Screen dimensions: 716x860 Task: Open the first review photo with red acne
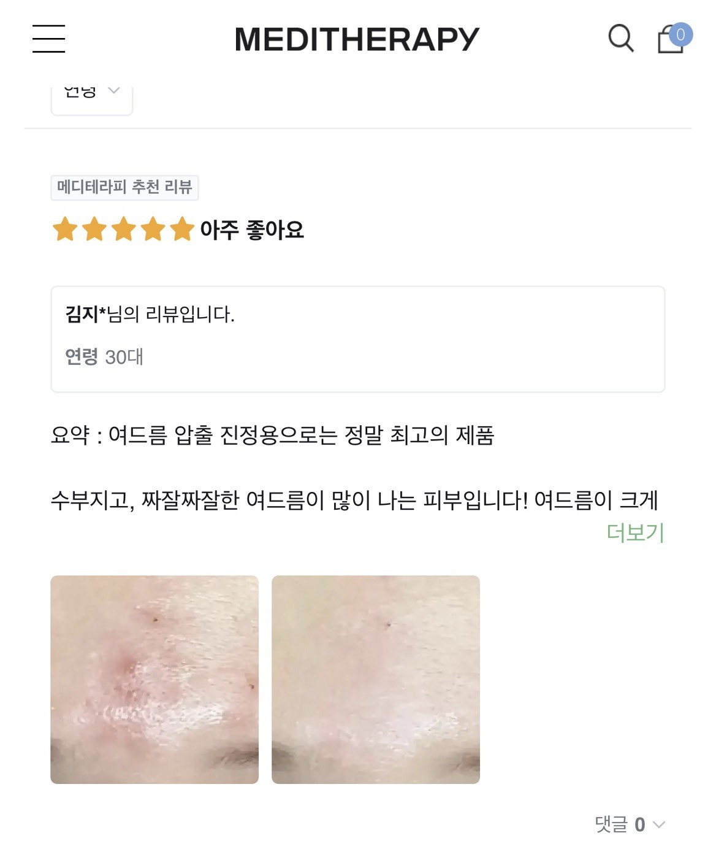[x=154, y=680]
